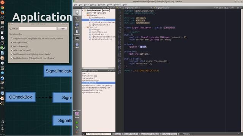The width and height of the screenshot is (243, 136).
Task: Open the build kit selector monitor icon
Action: pos(77,114)
